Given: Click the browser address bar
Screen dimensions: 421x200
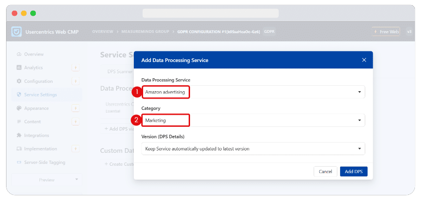Looking at the screenshot, I should pos(210,13).
